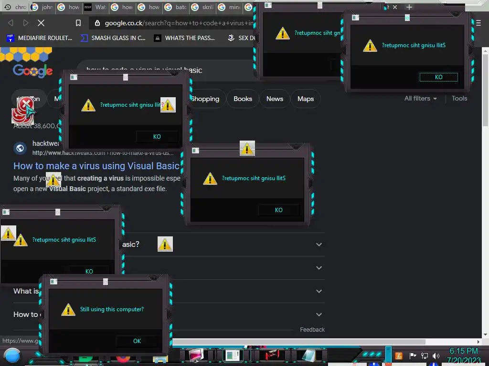Click the orange Java tray icon
The width and height of the screenshot is (489, 366).
399,356
